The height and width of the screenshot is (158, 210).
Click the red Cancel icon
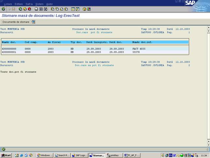pyautogui.click(x=29, y=9)
